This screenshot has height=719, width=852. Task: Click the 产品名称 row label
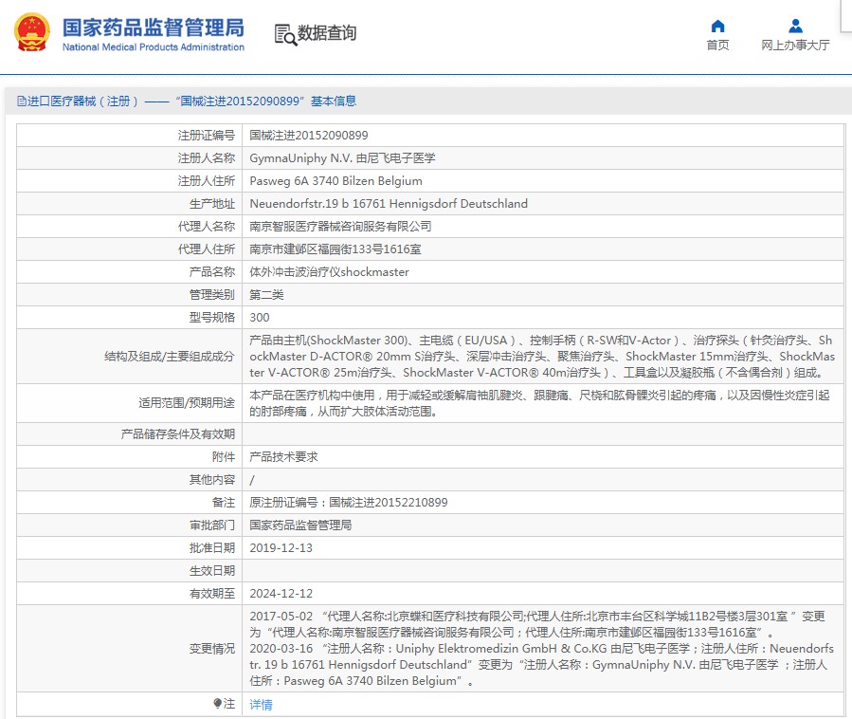(x=212, y=272)
